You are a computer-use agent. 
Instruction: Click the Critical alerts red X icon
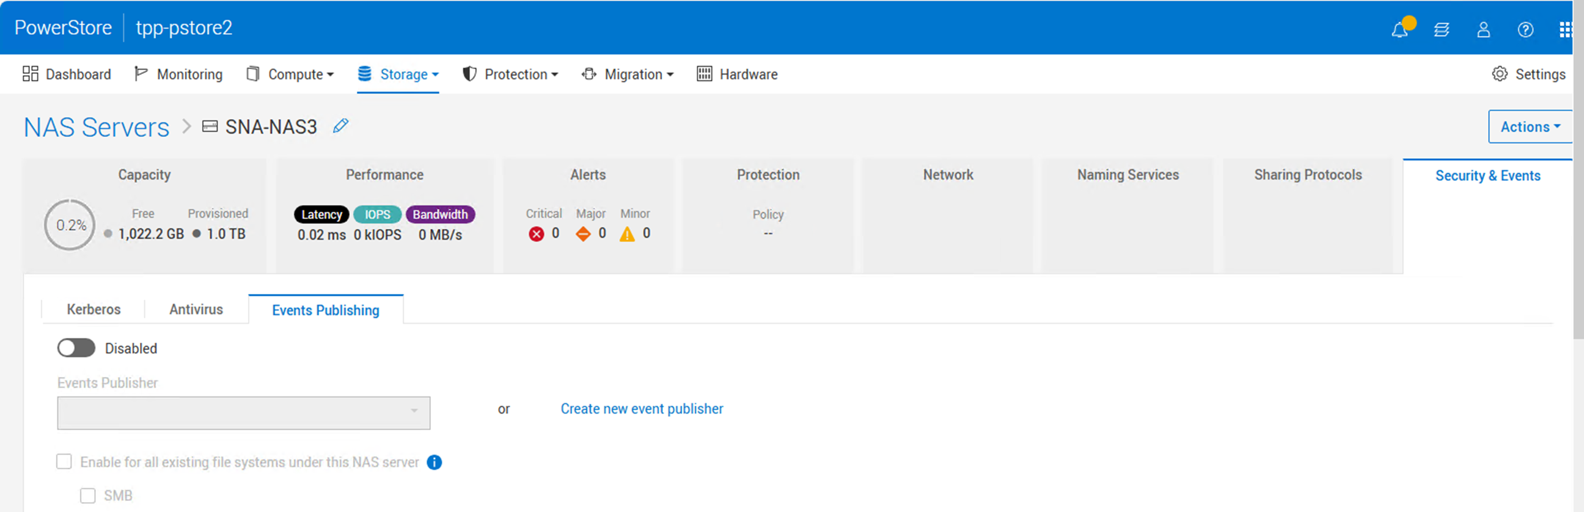(x=536, y=234)
